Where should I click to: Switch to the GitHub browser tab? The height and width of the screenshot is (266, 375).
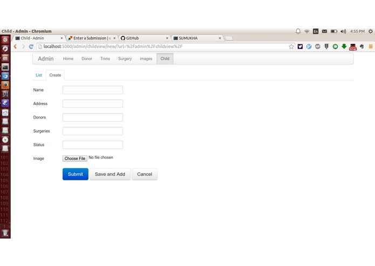click(x=144, y=38)
